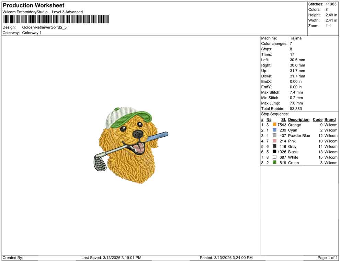This screenshot has width=340, height=261.
Task: Click the golden retriever embroidery design preview
Action: coord(131,145)
